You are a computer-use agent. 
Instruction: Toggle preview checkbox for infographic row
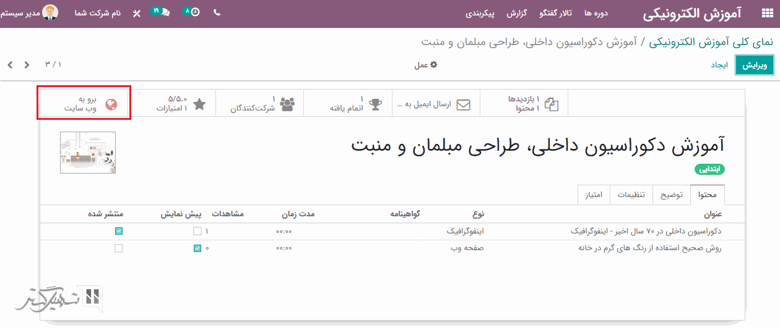point(197,231)
